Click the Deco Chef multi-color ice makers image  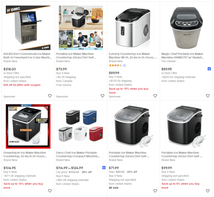81,126
